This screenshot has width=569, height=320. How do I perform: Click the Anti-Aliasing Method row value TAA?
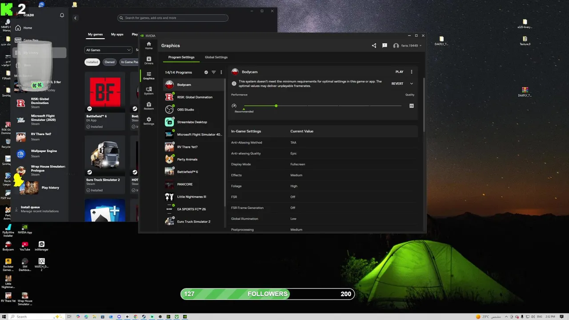293,143
